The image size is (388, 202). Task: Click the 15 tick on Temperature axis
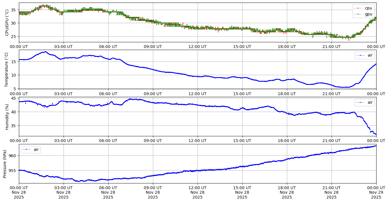(14, 62)
